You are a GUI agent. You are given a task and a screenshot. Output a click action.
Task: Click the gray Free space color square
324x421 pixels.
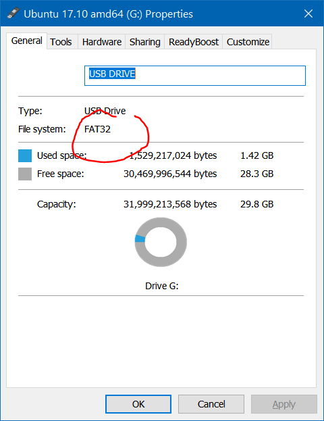[25, 174]
